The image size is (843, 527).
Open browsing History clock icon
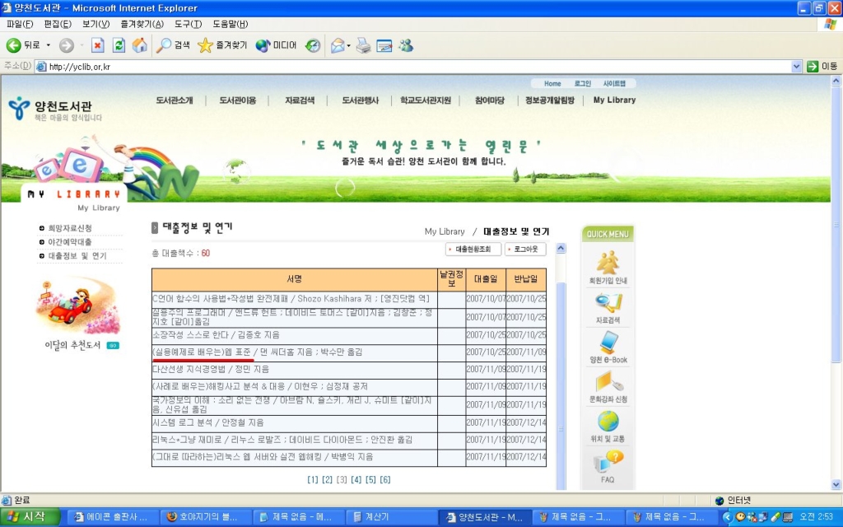click(x=313, y=46)
